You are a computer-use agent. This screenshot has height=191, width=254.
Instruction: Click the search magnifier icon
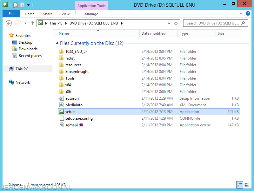(243, 23)
